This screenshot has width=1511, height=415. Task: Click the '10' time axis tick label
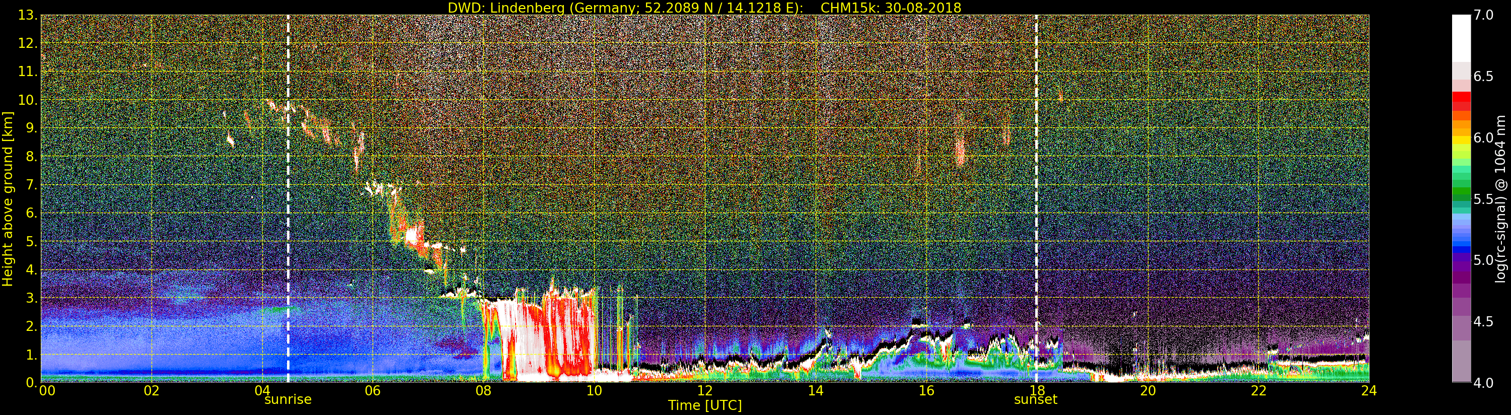(x=594, y=390)
